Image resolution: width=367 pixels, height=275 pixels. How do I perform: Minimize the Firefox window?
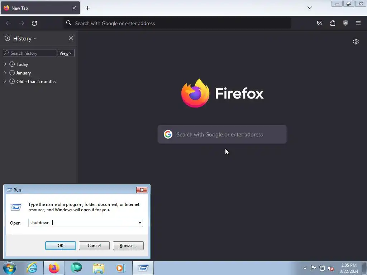tap(337, 4)
